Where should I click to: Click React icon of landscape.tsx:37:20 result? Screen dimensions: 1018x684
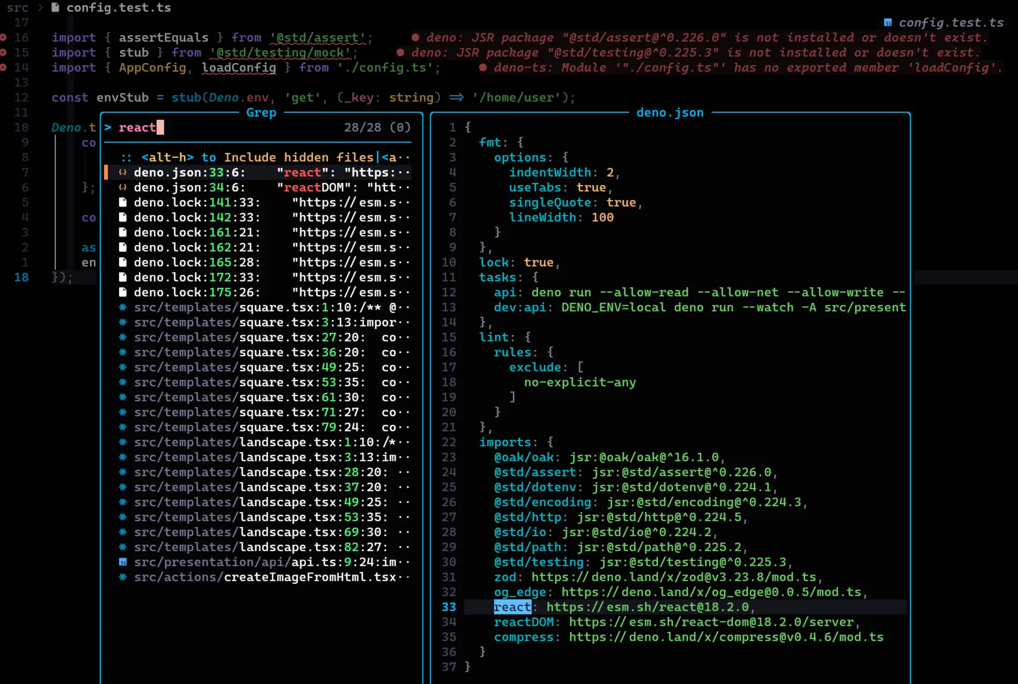tap(123, 487)
